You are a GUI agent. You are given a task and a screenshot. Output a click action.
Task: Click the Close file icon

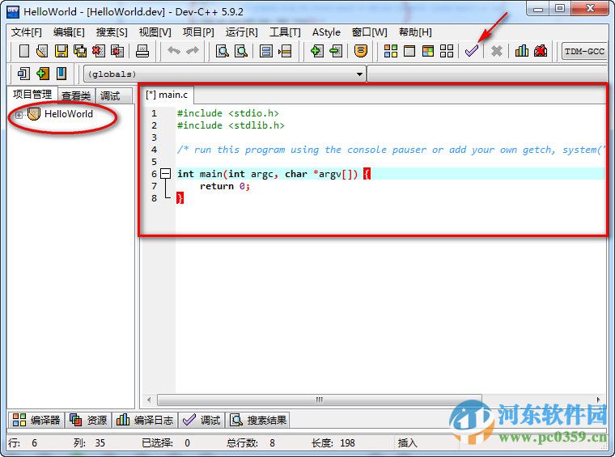pyautogui.click(x=99, y=51)
